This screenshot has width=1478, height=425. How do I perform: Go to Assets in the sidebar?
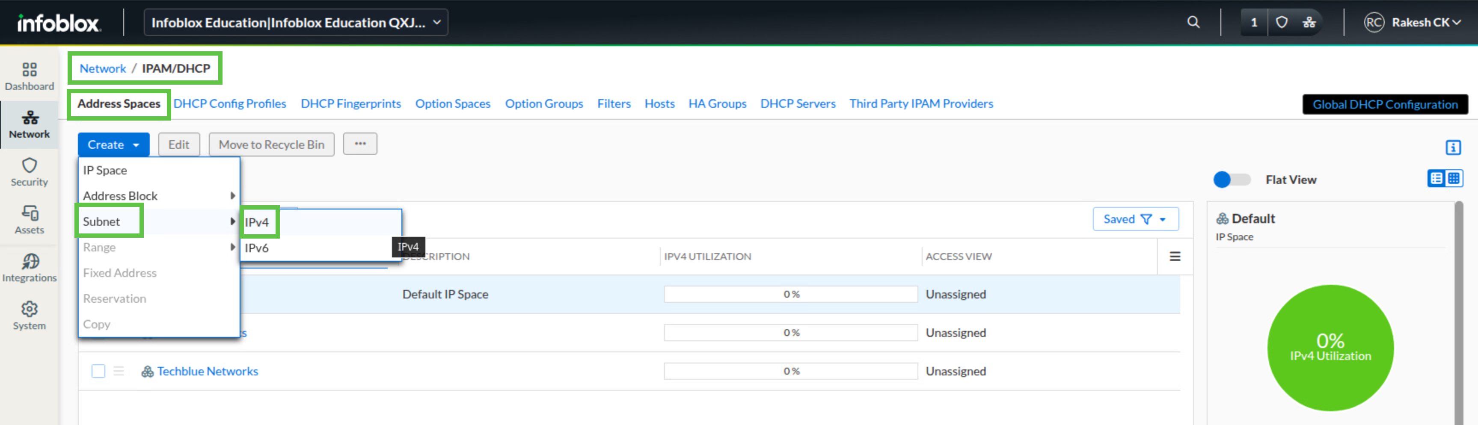[x=29, y=220]
